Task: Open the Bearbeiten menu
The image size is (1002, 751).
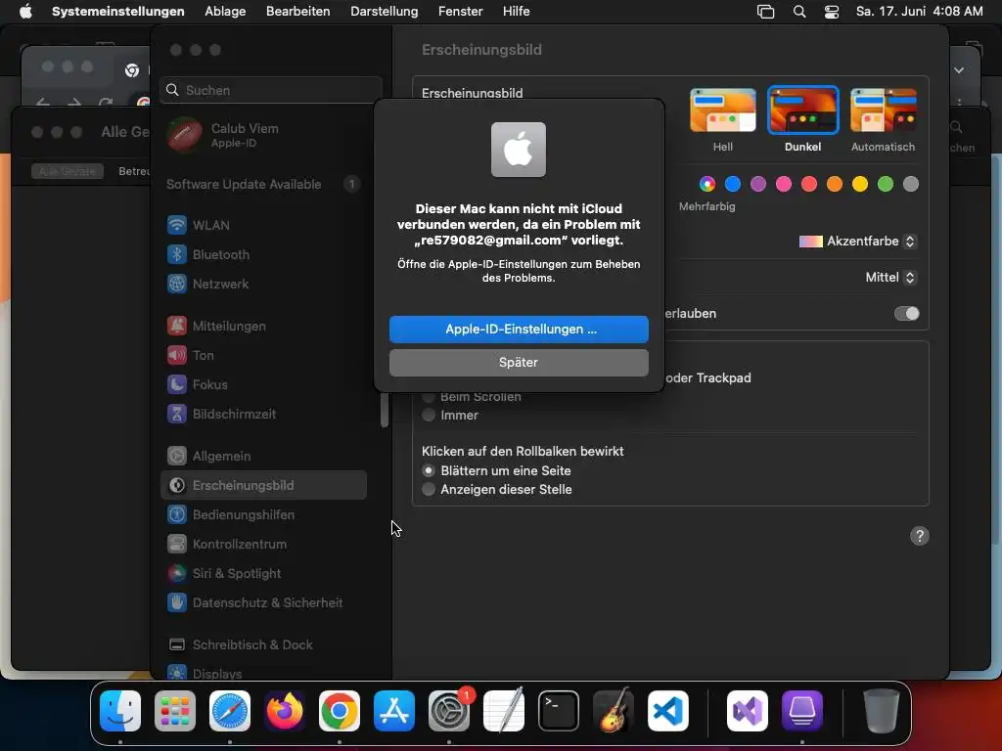Action: click(x=297, y=12)
